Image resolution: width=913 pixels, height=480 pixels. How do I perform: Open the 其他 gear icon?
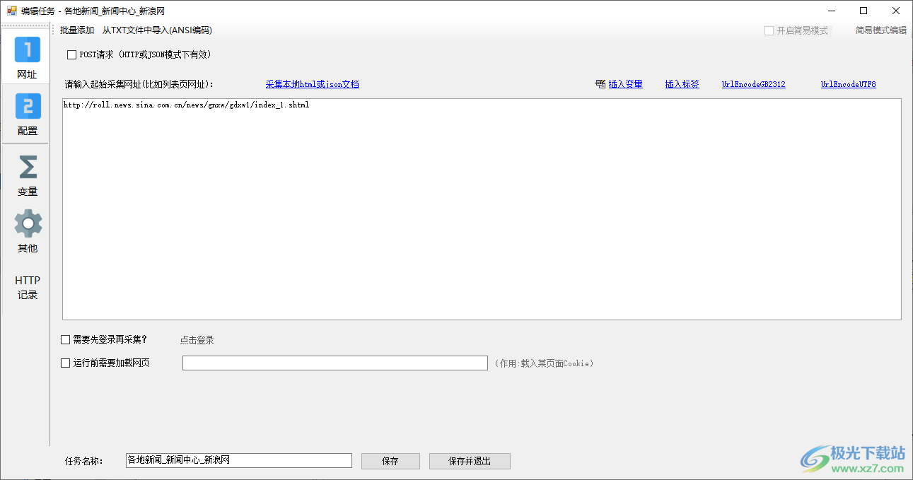tap(28, 223)
